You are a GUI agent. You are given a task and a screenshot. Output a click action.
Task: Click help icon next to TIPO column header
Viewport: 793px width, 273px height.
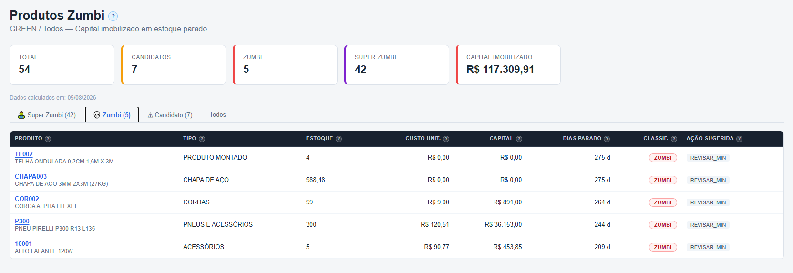pos(202,139)
